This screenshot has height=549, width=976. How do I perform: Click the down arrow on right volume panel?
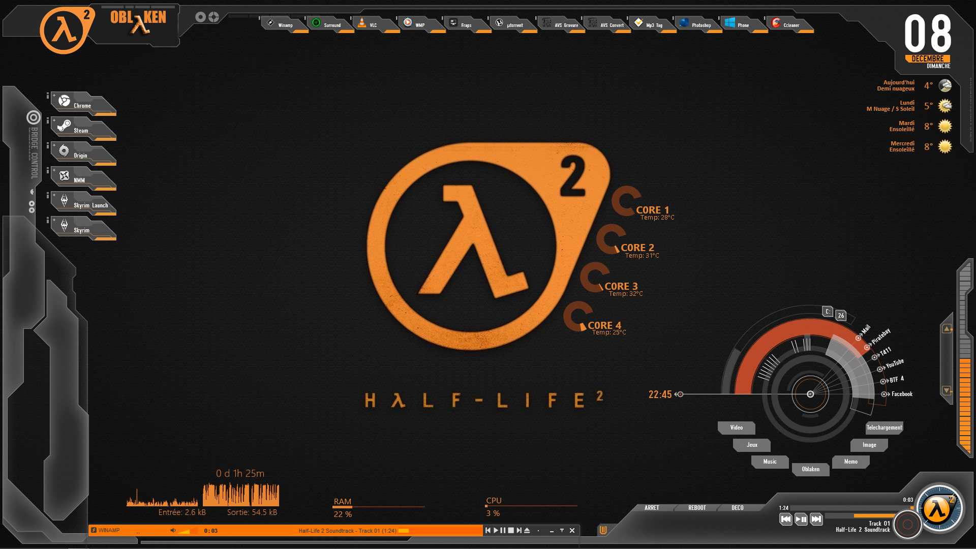click(947, 390)
